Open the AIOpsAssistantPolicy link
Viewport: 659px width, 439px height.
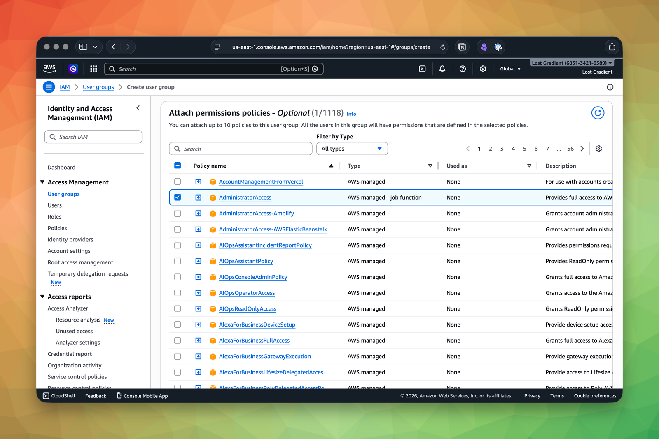[x=246, y=261]
